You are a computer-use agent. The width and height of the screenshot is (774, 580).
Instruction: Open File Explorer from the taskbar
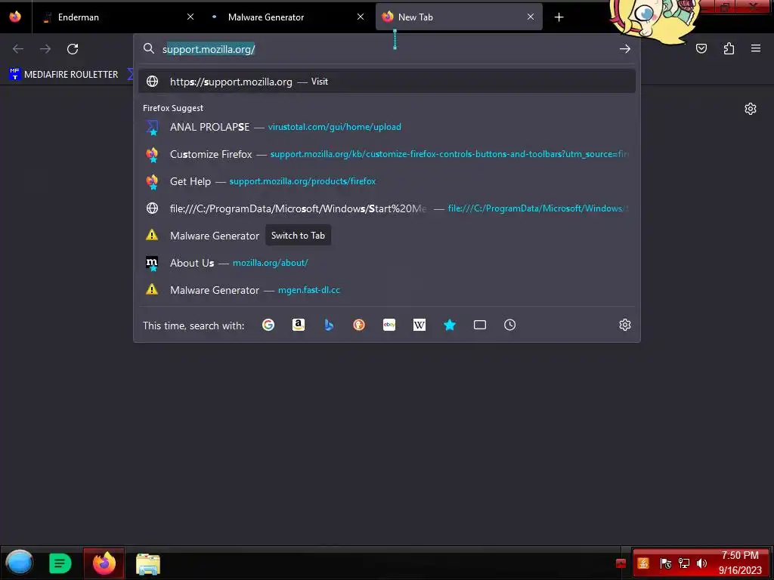pos(148,564)
